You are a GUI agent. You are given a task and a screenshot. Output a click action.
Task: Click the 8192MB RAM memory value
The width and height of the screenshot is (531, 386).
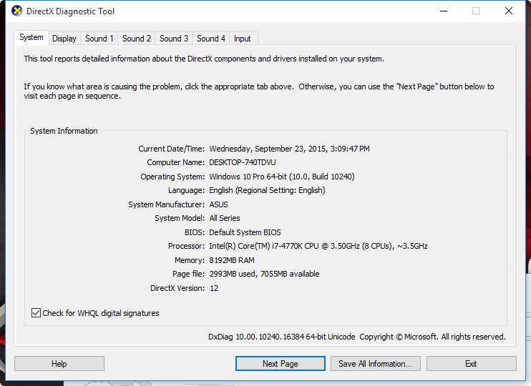(232, 260)
